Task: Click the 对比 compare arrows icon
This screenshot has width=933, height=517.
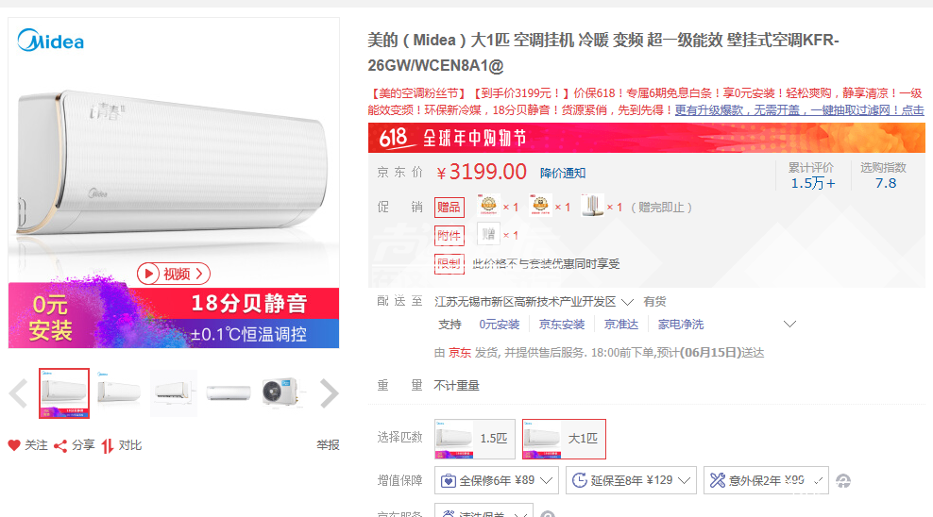Action: [108, 445]
